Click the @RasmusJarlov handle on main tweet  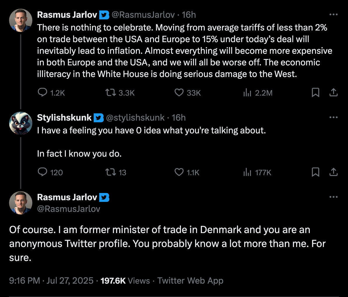(x=69, y=209)
